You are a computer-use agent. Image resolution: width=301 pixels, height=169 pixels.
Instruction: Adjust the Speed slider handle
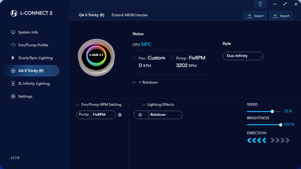point(272,111)
